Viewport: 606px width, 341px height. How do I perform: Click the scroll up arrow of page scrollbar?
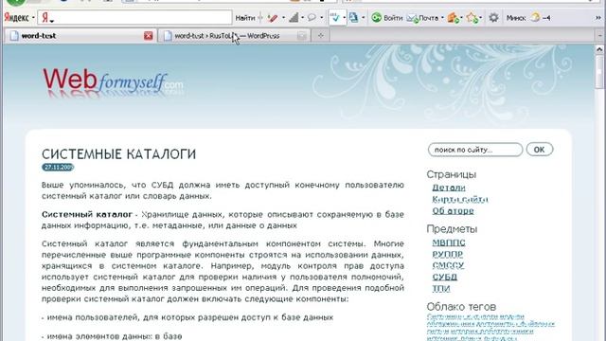pos(599,49)
